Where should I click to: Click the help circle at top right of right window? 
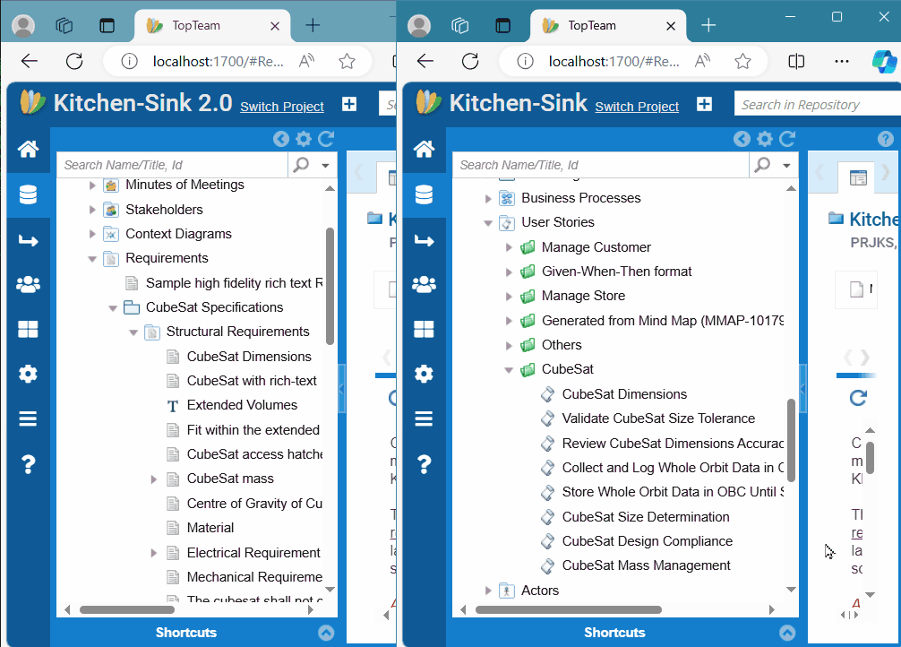[x=886, y=139]
